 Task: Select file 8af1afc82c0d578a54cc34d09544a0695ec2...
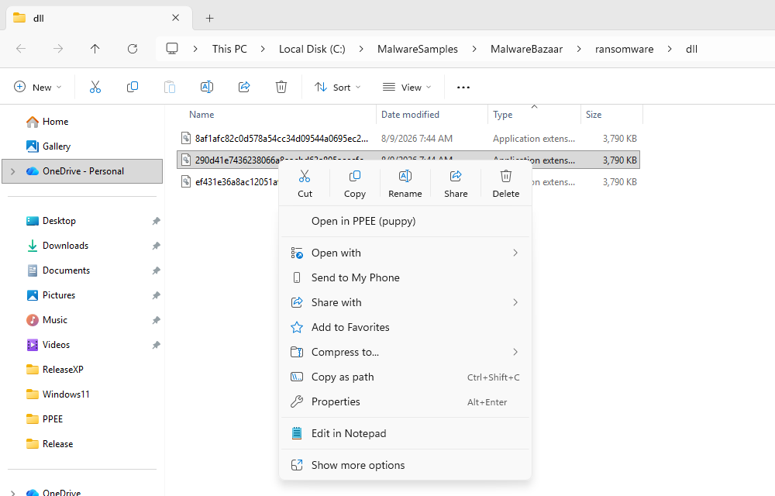408,138
